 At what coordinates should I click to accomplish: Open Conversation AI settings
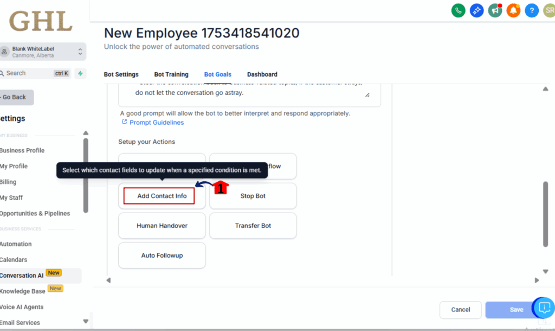[22, 275]
